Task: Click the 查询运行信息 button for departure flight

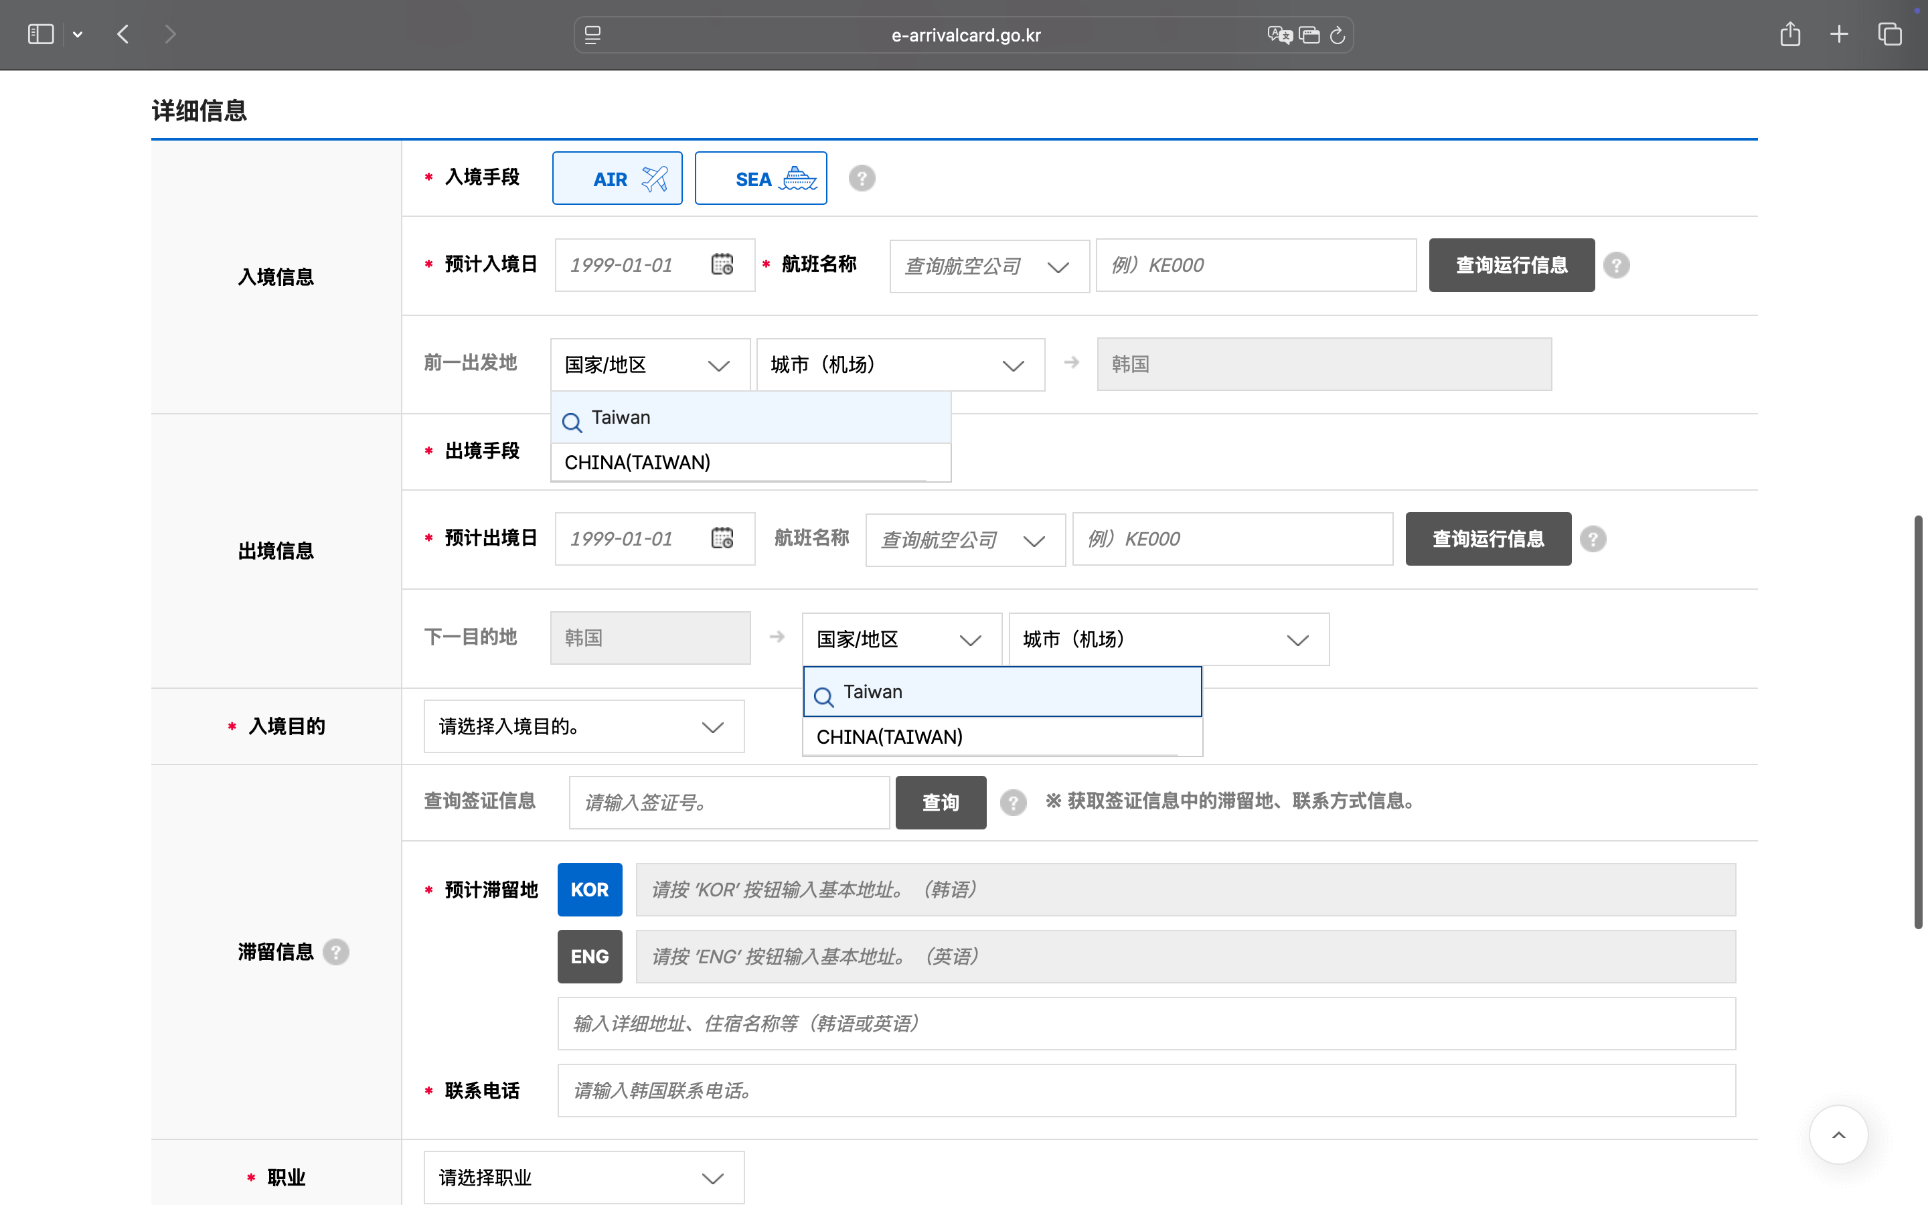Action: (1487, 538)
